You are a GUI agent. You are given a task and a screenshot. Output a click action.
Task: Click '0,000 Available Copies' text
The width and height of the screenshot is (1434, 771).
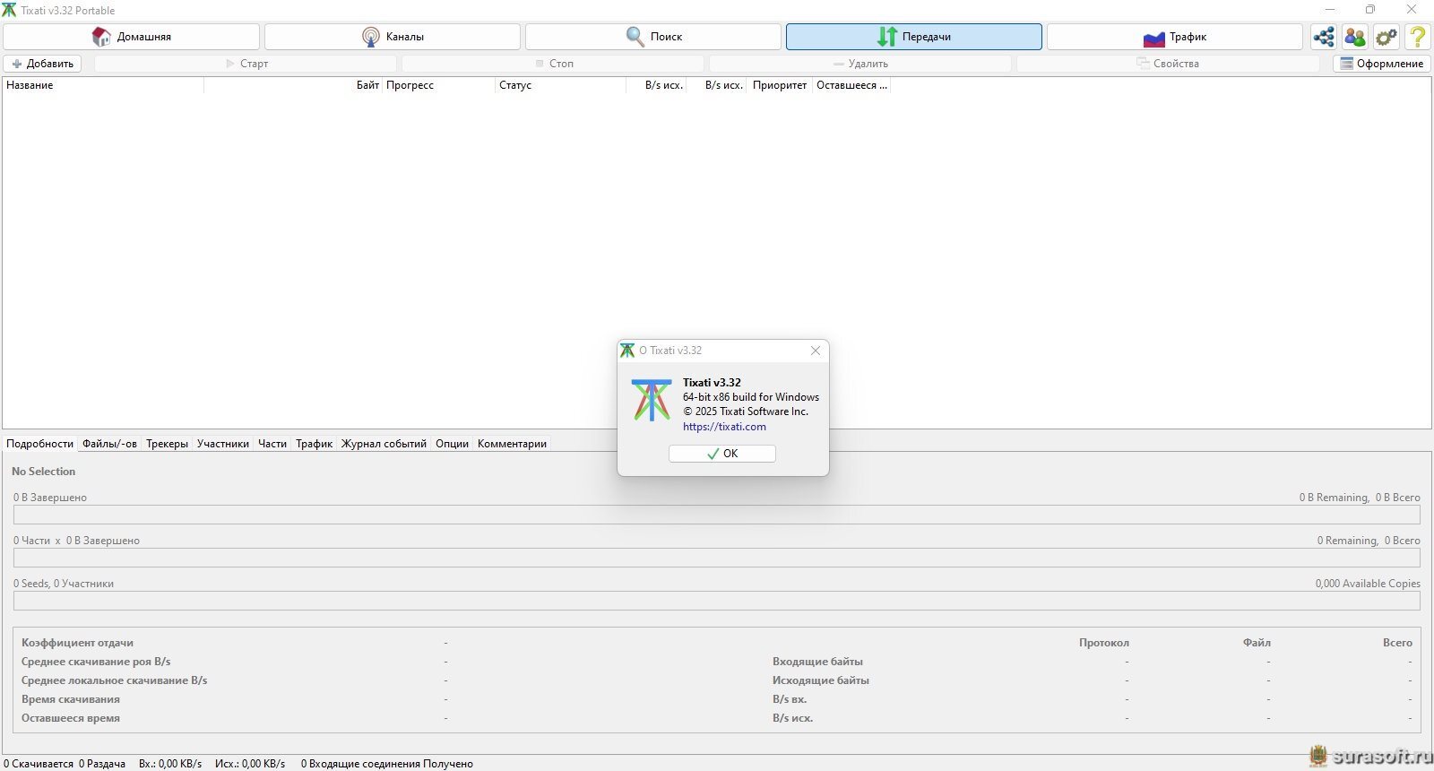(x=1368, y=584)
